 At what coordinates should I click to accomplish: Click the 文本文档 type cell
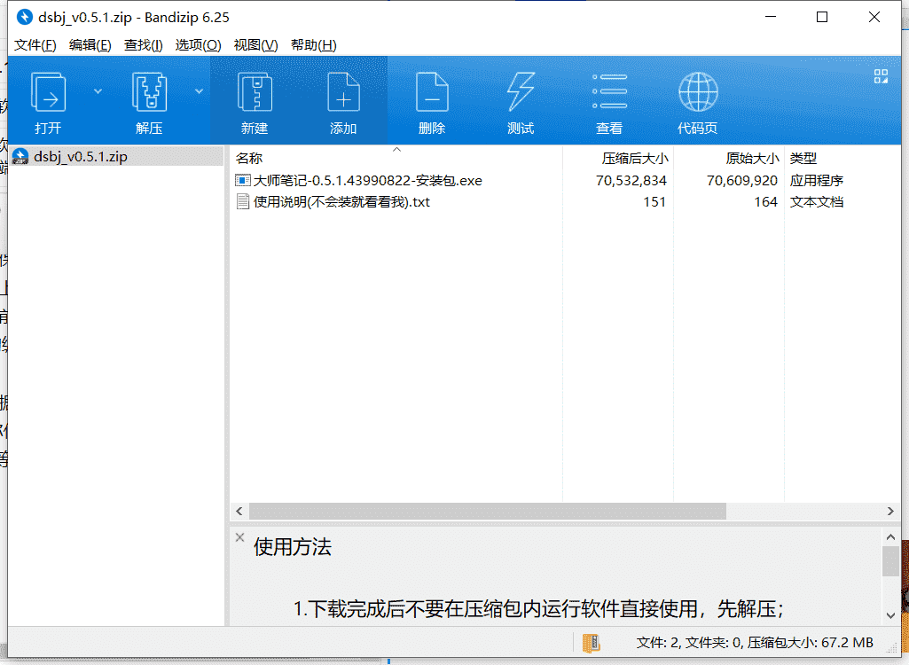816,202
